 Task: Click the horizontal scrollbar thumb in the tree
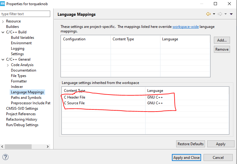18,146
